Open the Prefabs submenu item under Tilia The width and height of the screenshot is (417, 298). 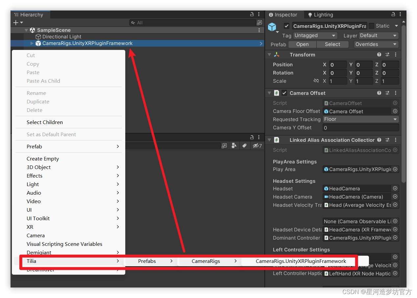click(150, 261)
